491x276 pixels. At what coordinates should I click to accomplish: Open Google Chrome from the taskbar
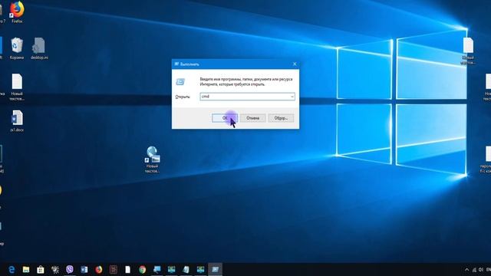(x=143, y=269)
